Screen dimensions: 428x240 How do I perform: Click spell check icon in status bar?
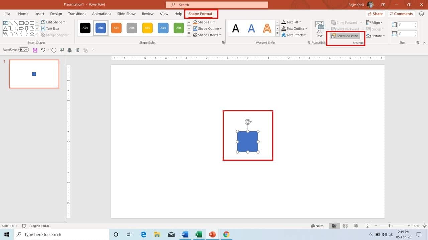pyautogui.click(x=24, y=226)
